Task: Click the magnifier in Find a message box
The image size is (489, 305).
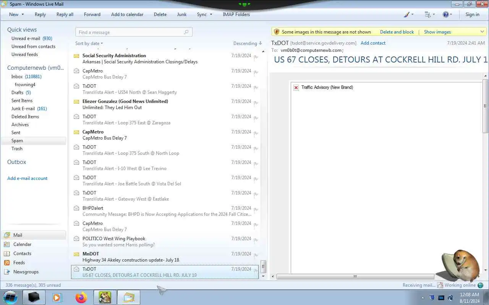Action: 186,32
